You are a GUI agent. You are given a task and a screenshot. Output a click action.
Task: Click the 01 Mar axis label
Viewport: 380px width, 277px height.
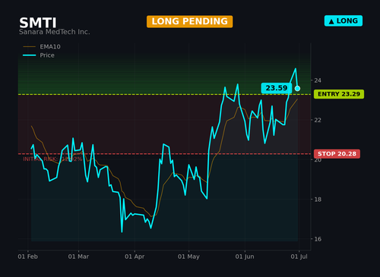78,257
